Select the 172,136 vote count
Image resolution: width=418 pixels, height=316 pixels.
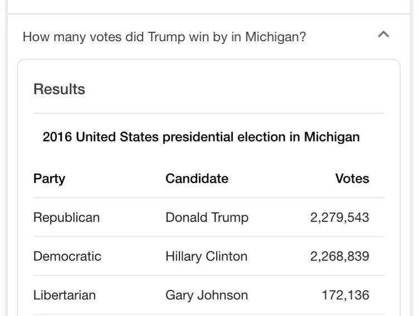point(345,295)
